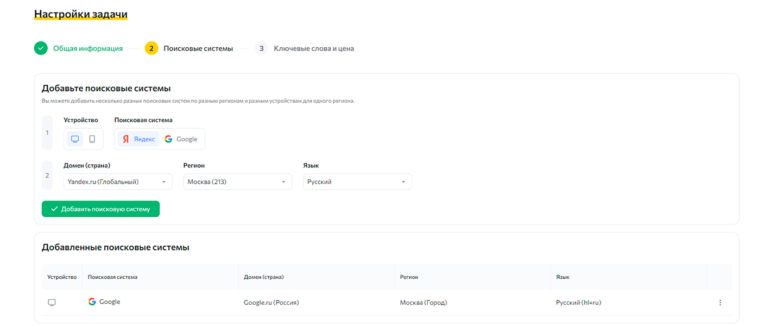Click the Добавить поисковую систему button
The width and height of the screenshot is (771, 326).
[100, 209]
